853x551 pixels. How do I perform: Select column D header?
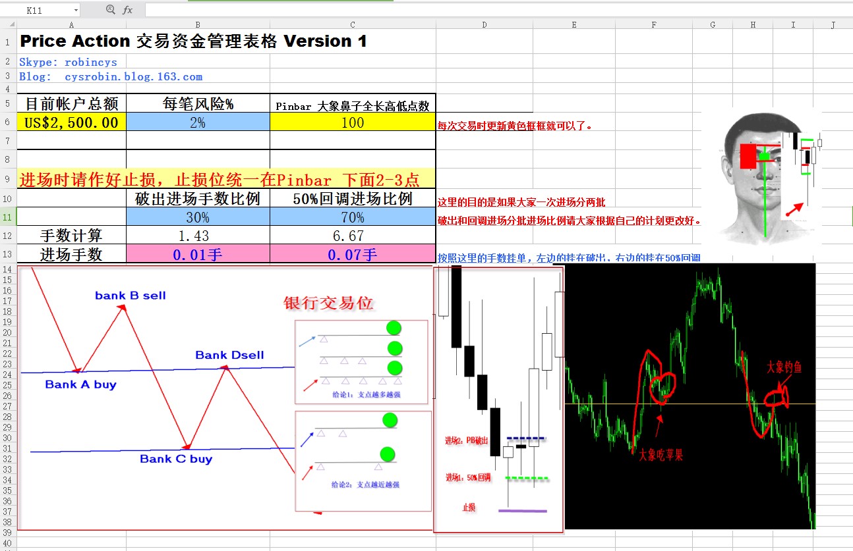485,25
